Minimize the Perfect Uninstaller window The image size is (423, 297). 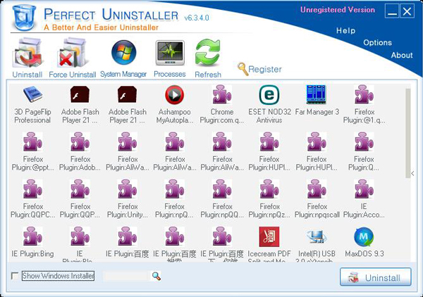[x=392, y=11]
